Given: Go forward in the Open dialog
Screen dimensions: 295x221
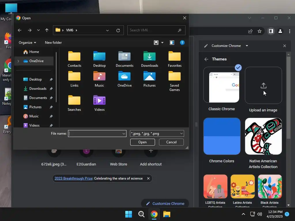Looking at the screenshot, I should [x=30, y=30].
